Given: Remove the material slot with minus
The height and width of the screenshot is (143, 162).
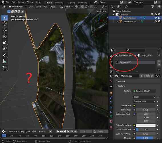Looking at the screenshot, I should click(x=159, y=65).
